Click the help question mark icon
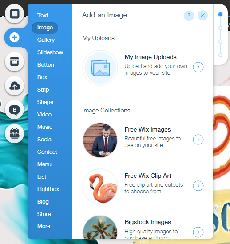The image size is (230, 244). pyautogui.click(x=189, y=16)
